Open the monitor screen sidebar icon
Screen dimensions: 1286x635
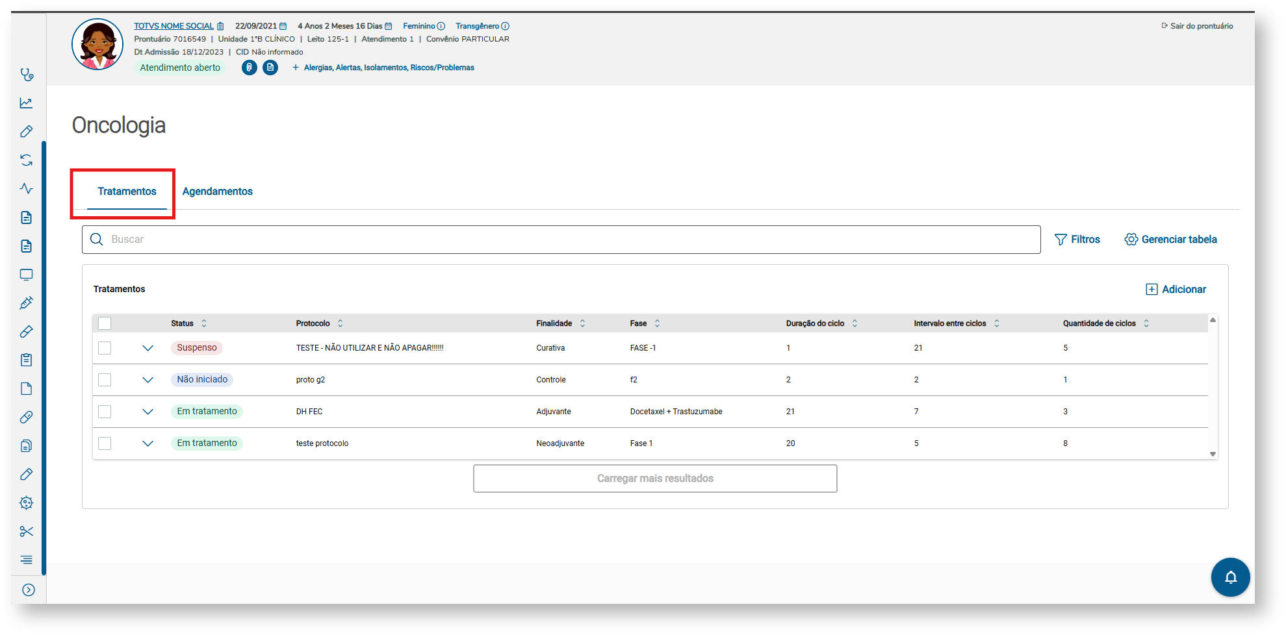point(27,275)
